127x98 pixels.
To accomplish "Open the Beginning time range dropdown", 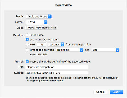I will point(70,50).
